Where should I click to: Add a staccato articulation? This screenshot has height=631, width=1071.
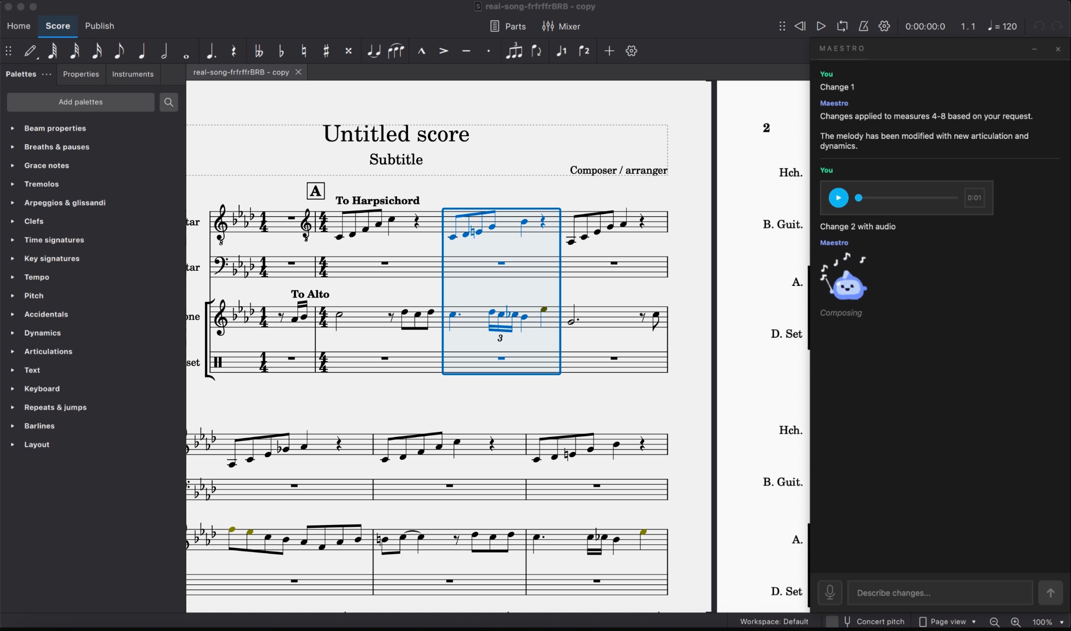coord(488,51)
